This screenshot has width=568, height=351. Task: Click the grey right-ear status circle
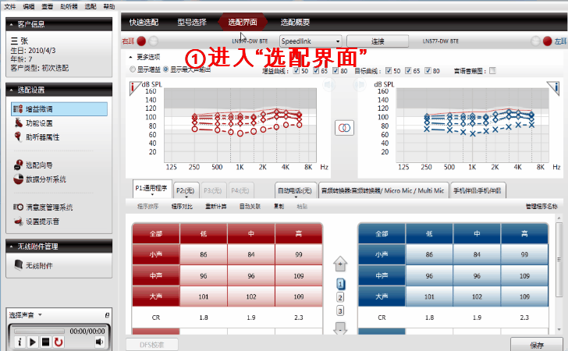154,41
